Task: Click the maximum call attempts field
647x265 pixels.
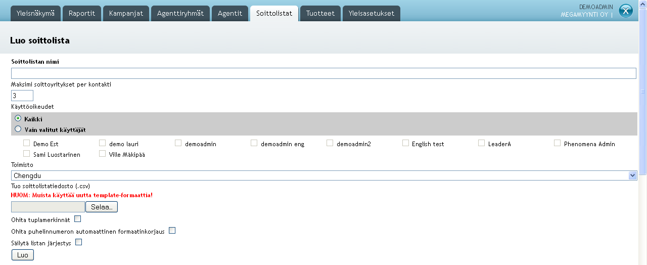Action: 22,96
